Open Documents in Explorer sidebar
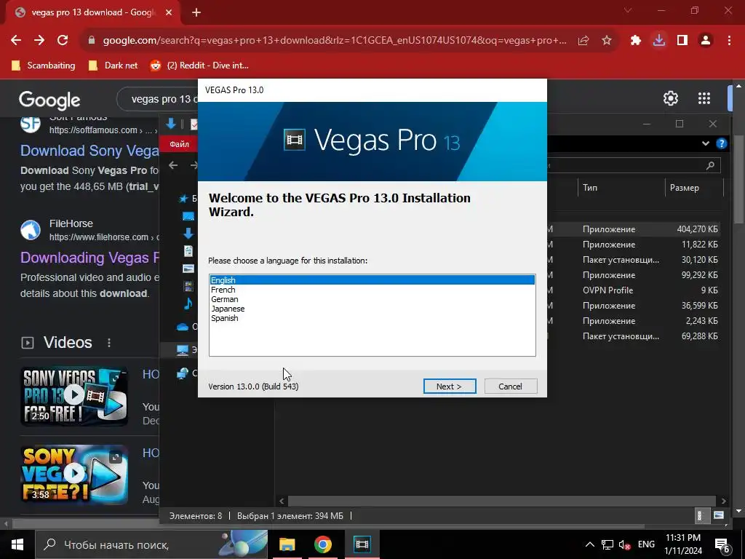This screenshot has width=745, height=559. (x=188, y=251)
